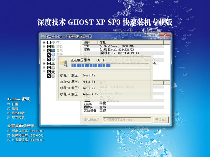Select the 主板 label in the tree
The width and height of the screenshot is (210, 157).
pyautogui.click(x=59, y=47)
